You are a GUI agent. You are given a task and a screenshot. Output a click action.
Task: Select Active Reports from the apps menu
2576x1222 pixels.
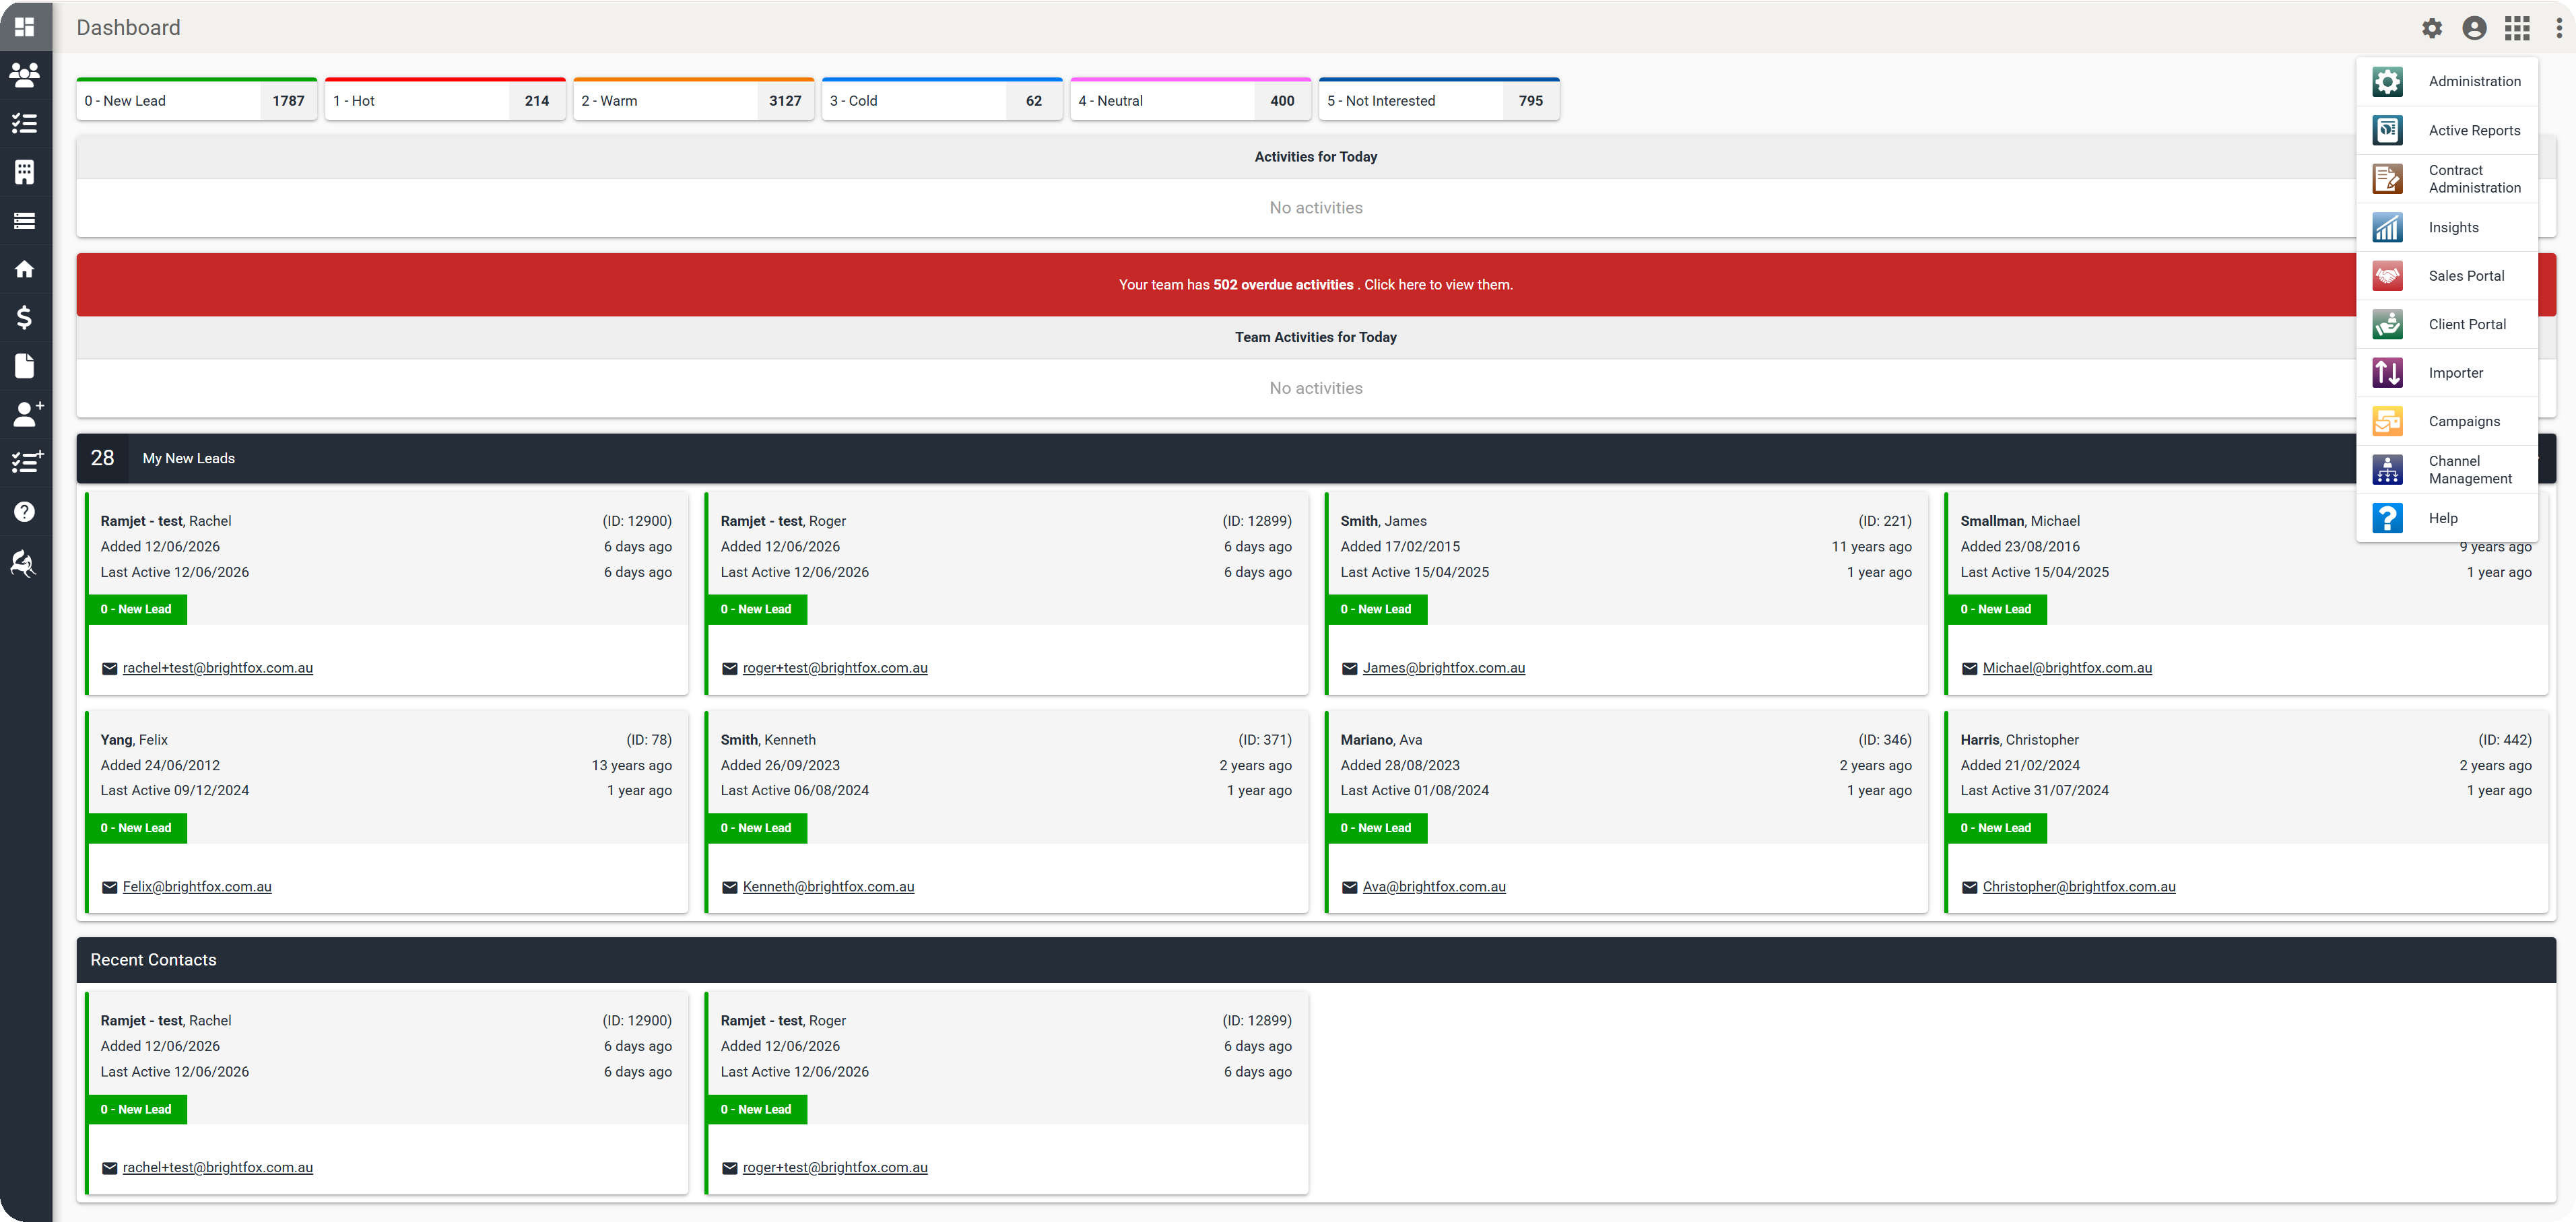tap(2446, 130)
